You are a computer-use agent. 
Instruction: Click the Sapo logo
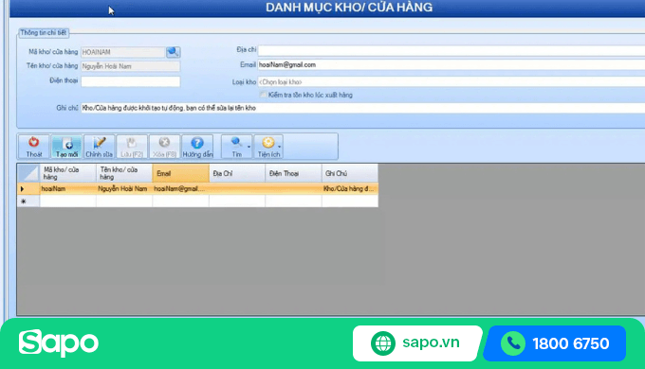tap(59, 343)
